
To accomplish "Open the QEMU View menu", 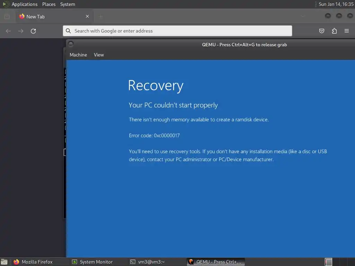I will coord(99,55).
